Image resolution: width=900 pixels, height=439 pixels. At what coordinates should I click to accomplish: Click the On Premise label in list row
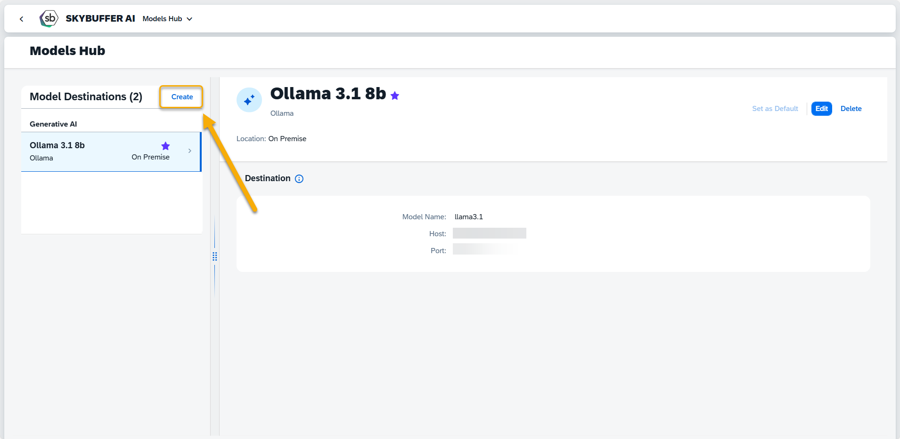click(x=151, y=157)
